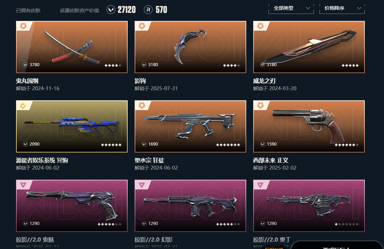Click the tier badge on 西部未来 正义 card
Screen dimensions: 384x249
tap(260, 105)
